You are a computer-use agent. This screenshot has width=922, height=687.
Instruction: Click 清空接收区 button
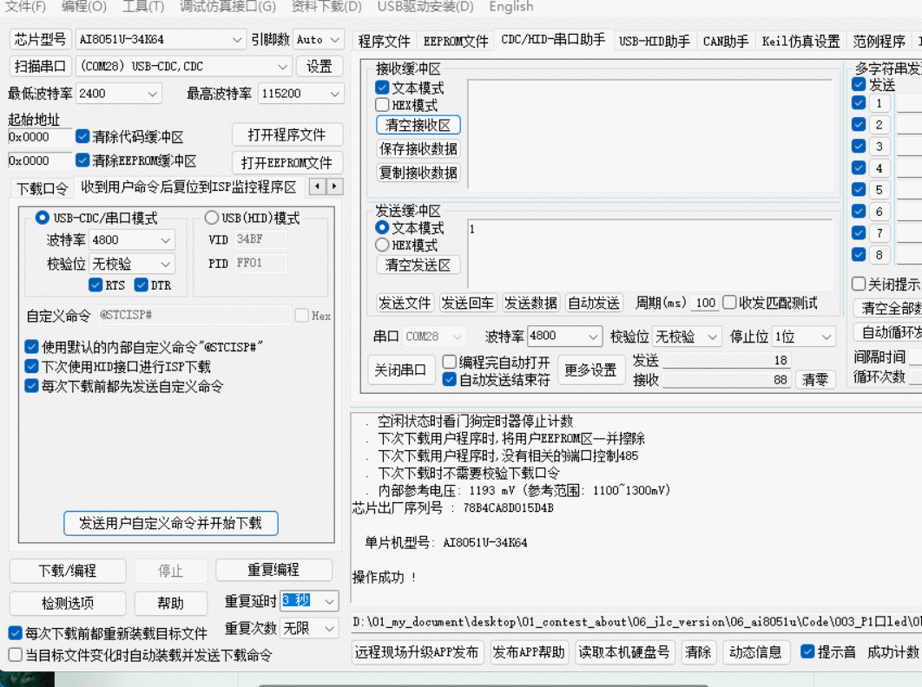pyautogui.click(x=418, y=125)
